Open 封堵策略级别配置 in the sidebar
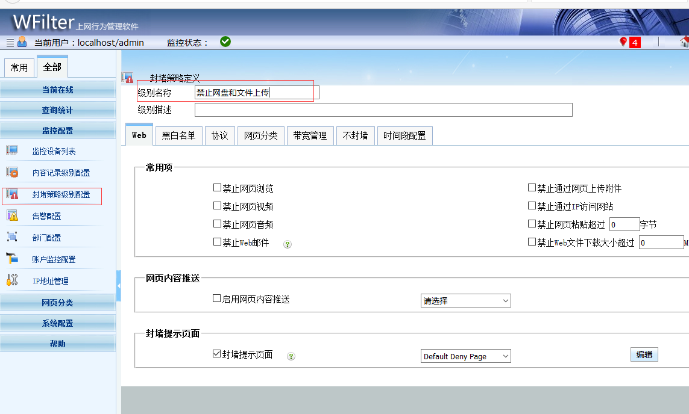 [x=61, y=194]
